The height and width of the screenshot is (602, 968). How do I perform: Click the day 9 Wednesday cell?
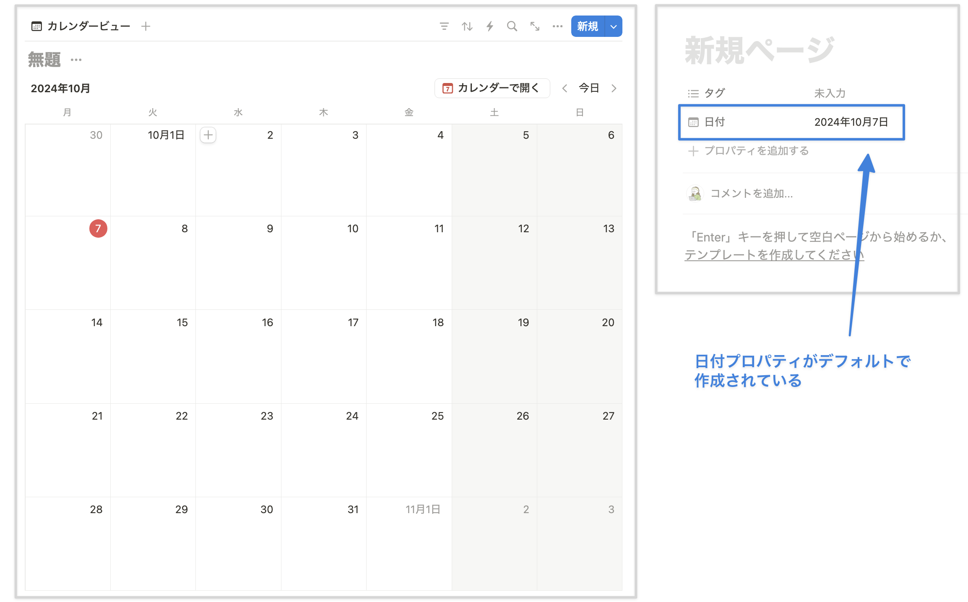(x=238, y=263)
